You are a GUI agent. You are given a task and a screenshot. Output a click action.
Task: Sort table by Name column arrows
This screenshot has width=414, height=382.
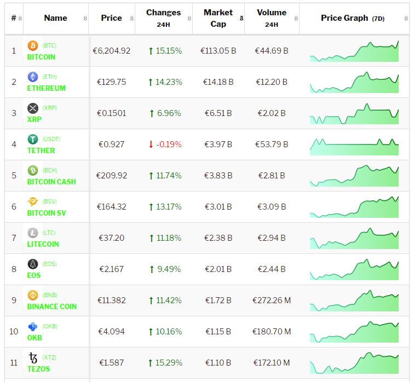click(x=85, y=19)
